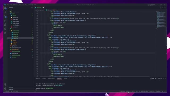Open README.md file
Screen dimensions: 170x96
15,53
